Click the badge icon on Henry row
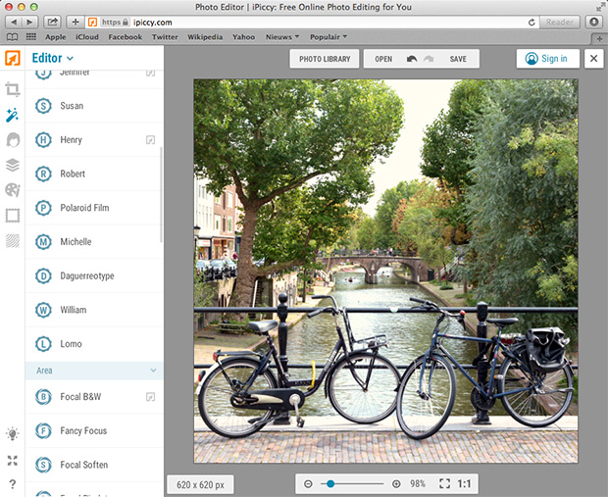The image size is (608, 497). [150, 140]
